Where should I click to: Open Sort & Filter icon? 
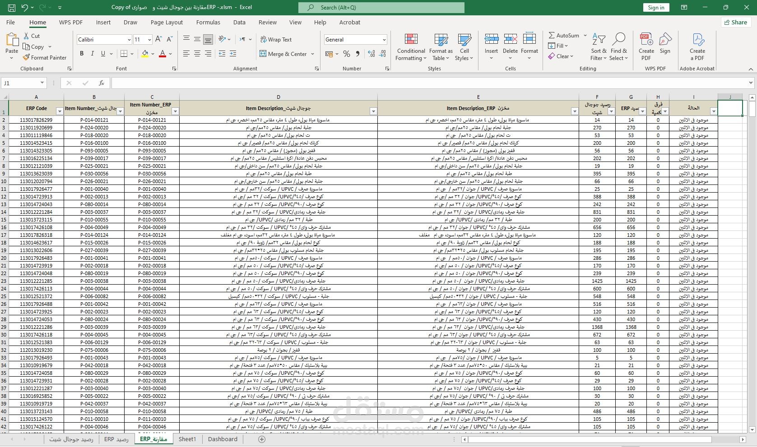tap(599, 40)
